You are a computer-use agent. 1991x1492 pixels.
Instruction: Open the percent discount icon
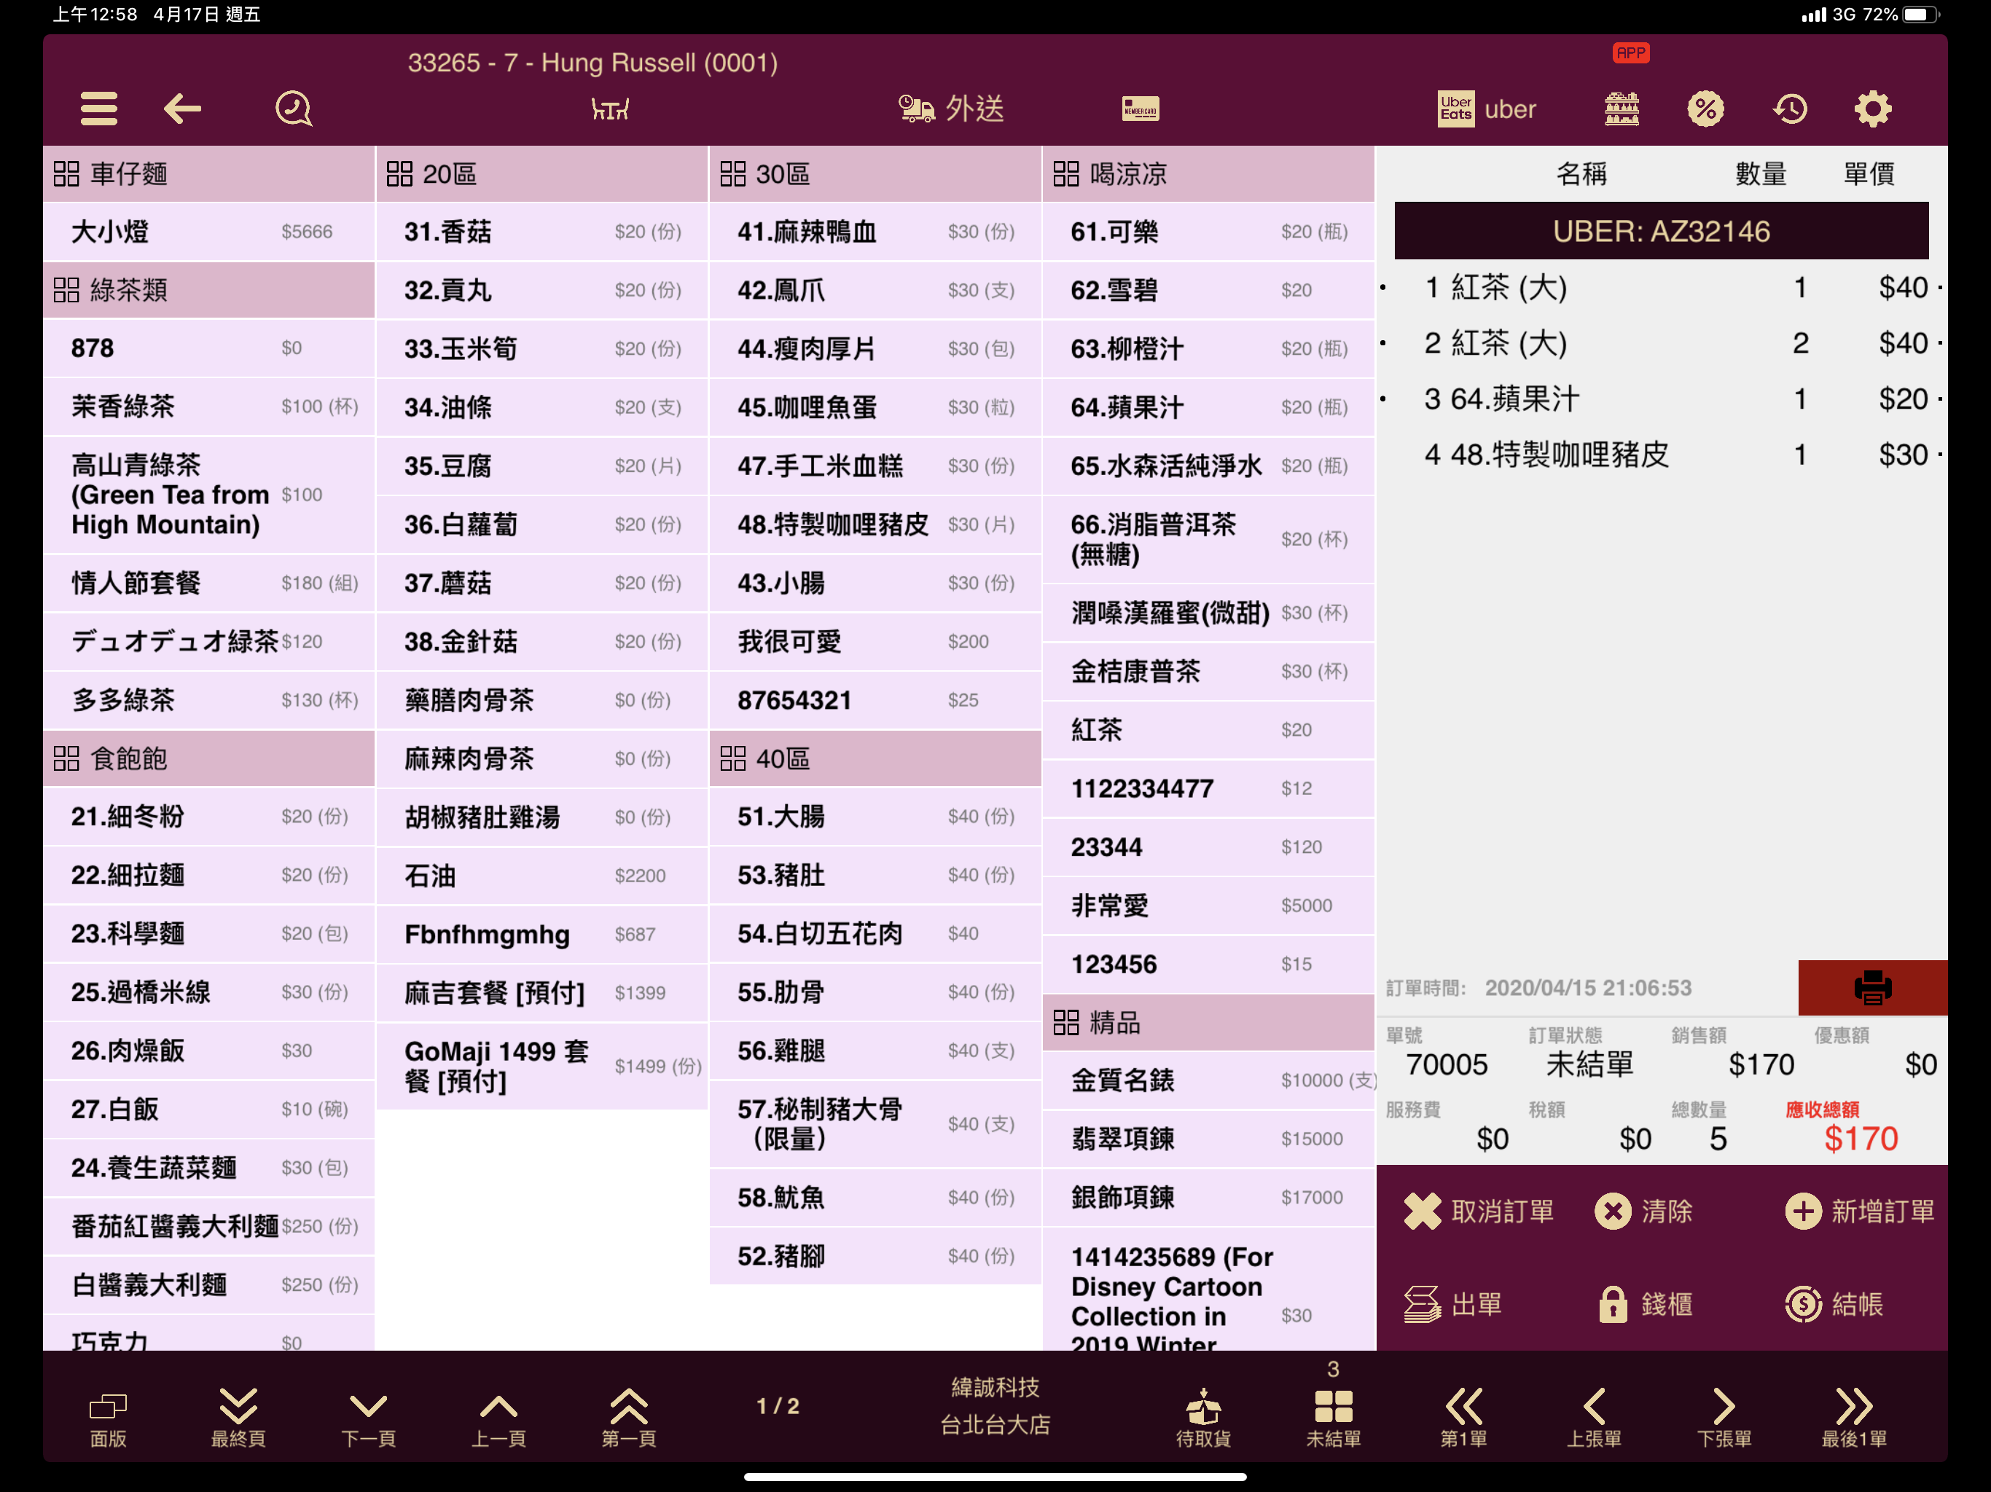1705,109
